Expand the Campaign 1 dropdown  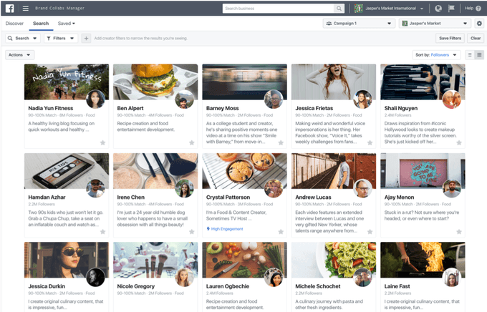coord(359,24)
